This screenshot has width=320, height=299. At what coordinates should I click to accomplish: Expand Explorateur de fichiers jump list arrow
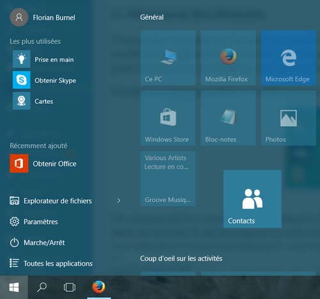[119, 200]
